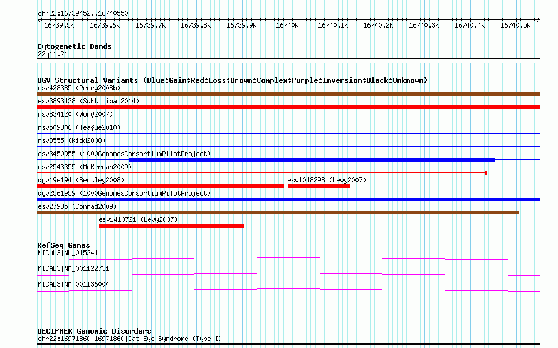Click the 16739.5k ruler tick label
This screenshot has width=558, height=348.
point(59,25)
